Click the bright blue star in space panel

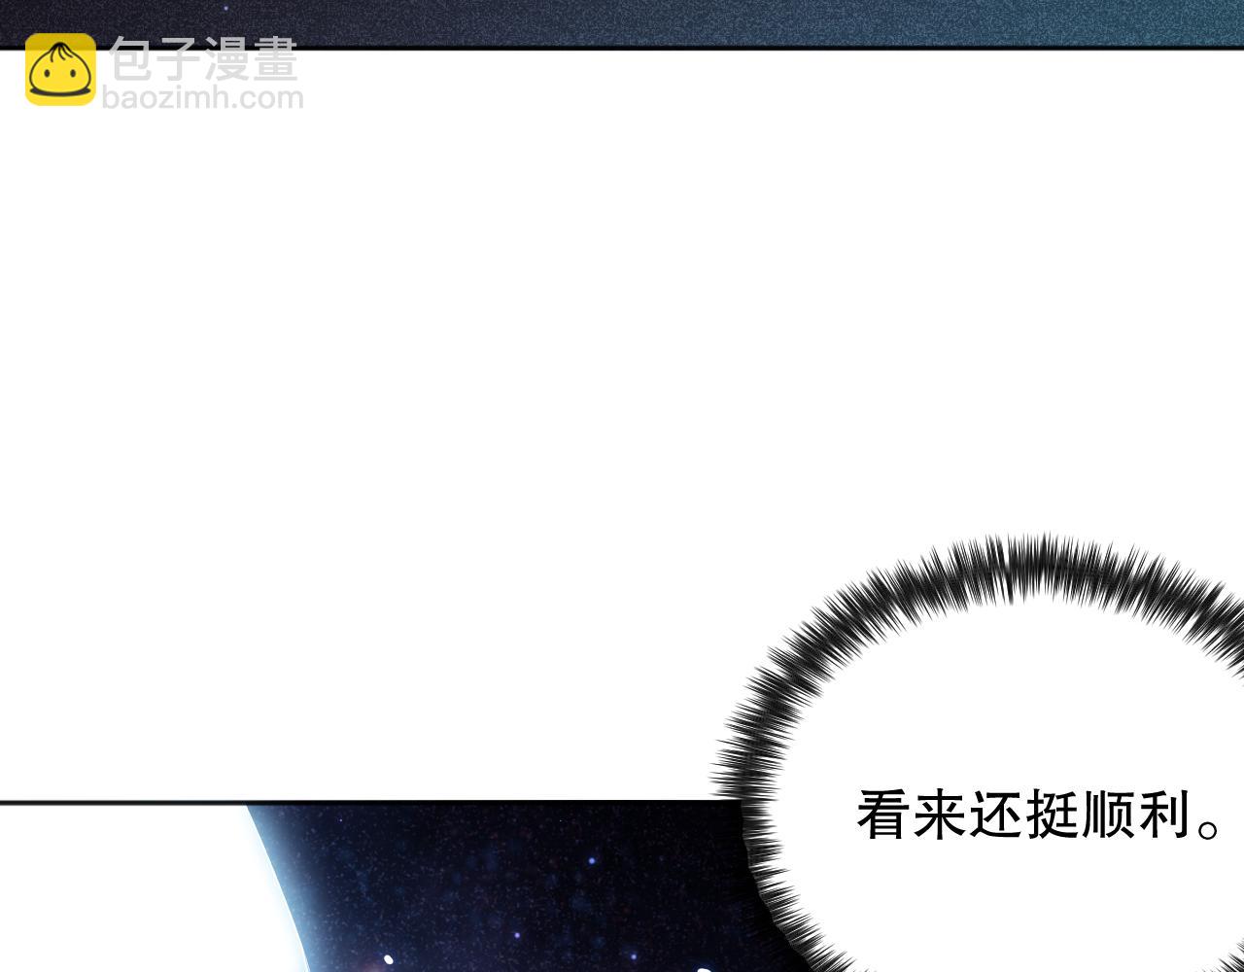pyautogui.click(x=590, y=861)
